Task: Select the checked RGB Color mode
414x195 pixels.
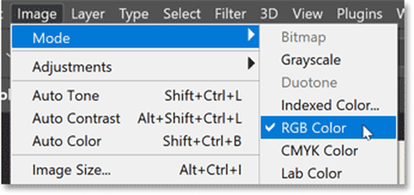Action: point(314,128)
